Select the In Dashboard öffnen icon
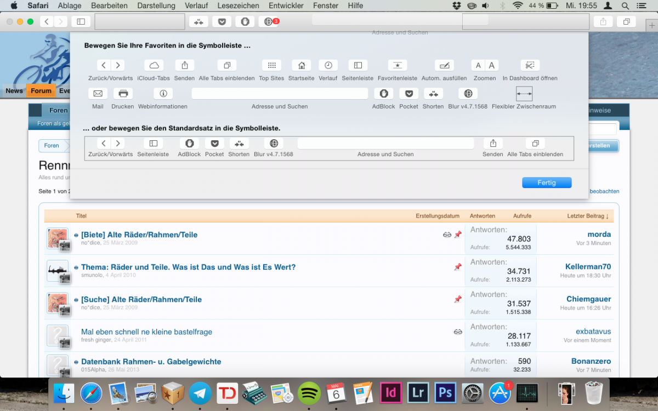Screen dimensions: 658x411 pos(530,65)
